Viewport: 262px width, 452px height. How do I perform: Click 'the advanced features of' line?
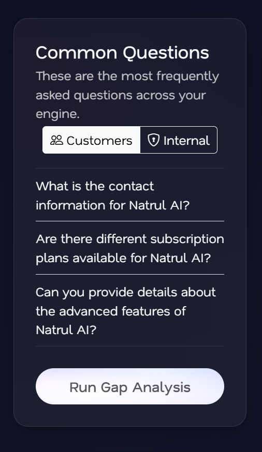click(111, 311)
